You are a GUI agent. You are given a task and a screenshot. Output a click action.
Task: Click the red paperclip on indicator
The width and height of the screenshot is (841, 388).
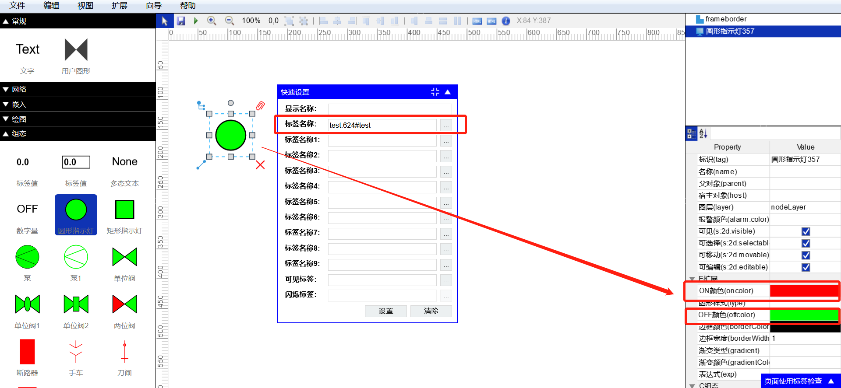260,106
